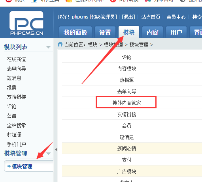Click the blue arrow beside 模块管理 item
This screenshot has height=182, width=202.
click(x=9, y=166)
